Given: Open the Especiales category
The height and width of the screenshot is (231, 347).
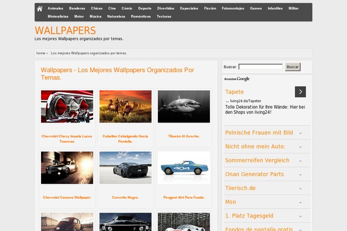Looking at the screenshot, I should coord(189,9).
